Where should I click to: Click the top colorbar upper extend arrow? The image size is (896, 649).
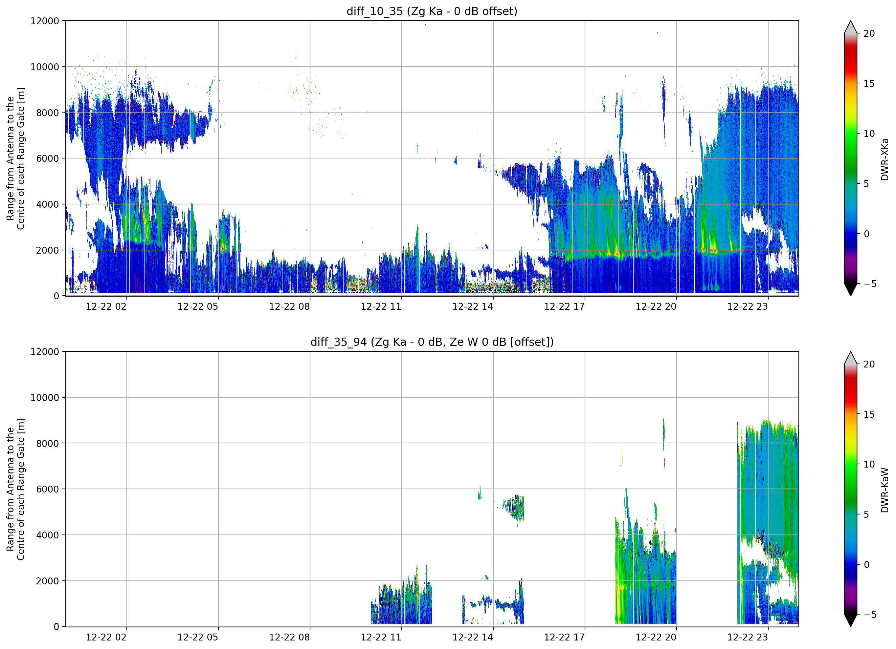(851, 27)
